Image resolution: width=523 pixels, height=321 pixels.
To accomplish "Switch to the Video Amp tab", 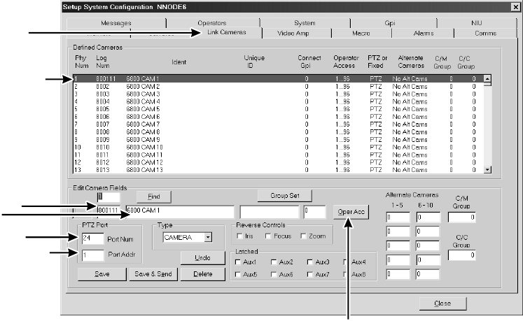I will pos(295,34).
